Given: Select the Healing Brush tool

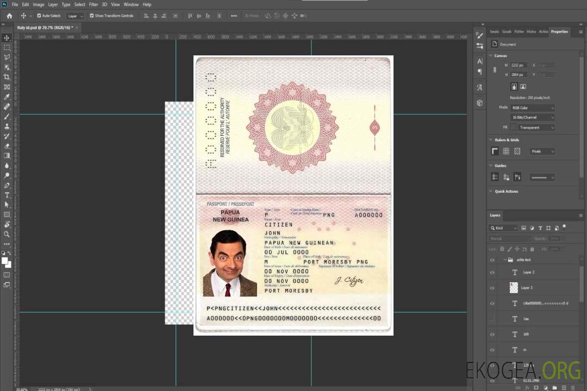Looking at the screenshot, I should click(7, 106).
